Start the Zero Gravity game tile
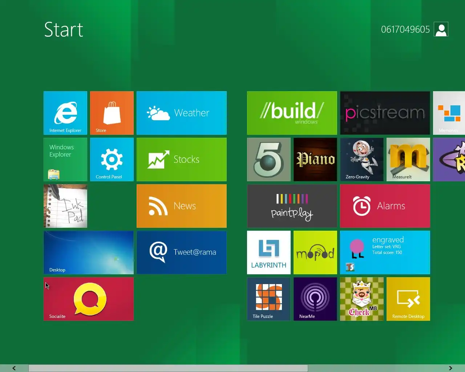The image size is (465, 372). 362,159
